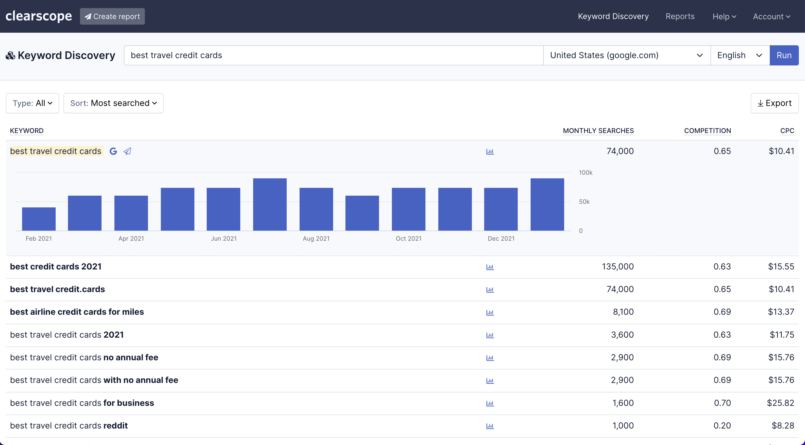
Task: Open the Help menu
Action: coord(724,16)
